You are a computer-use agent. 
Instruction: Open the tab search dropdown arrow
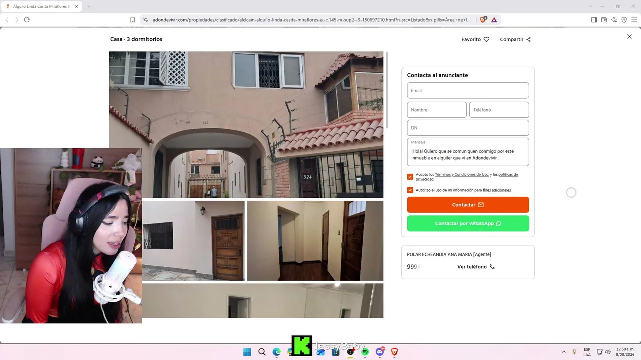(590, 6)
